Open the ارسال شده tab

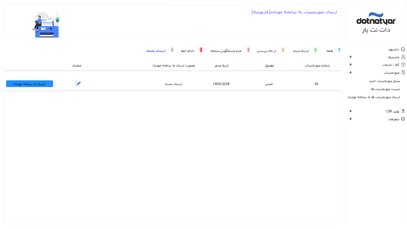tap(302, 51)
